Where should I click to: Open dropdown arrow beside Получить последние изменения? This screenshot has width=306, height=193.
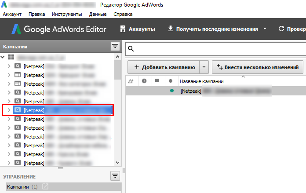265,29
